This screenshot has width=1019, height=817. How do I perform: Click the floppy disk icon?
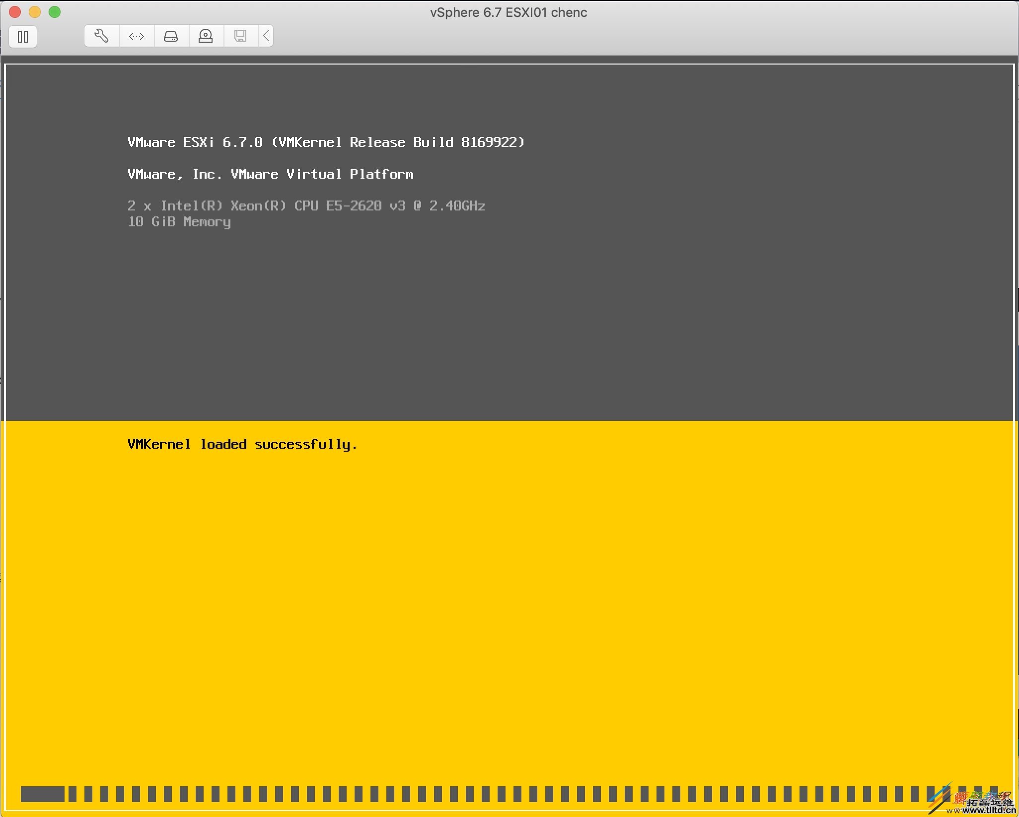(240, 35)
